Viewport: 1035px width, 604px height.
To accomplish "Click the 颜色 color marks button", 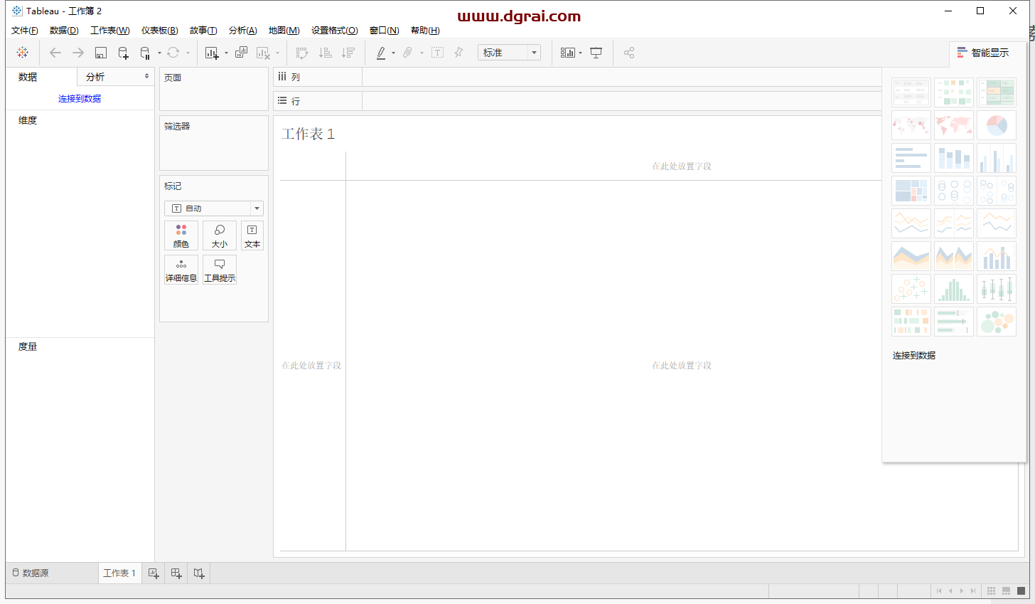I will (181, 235).
